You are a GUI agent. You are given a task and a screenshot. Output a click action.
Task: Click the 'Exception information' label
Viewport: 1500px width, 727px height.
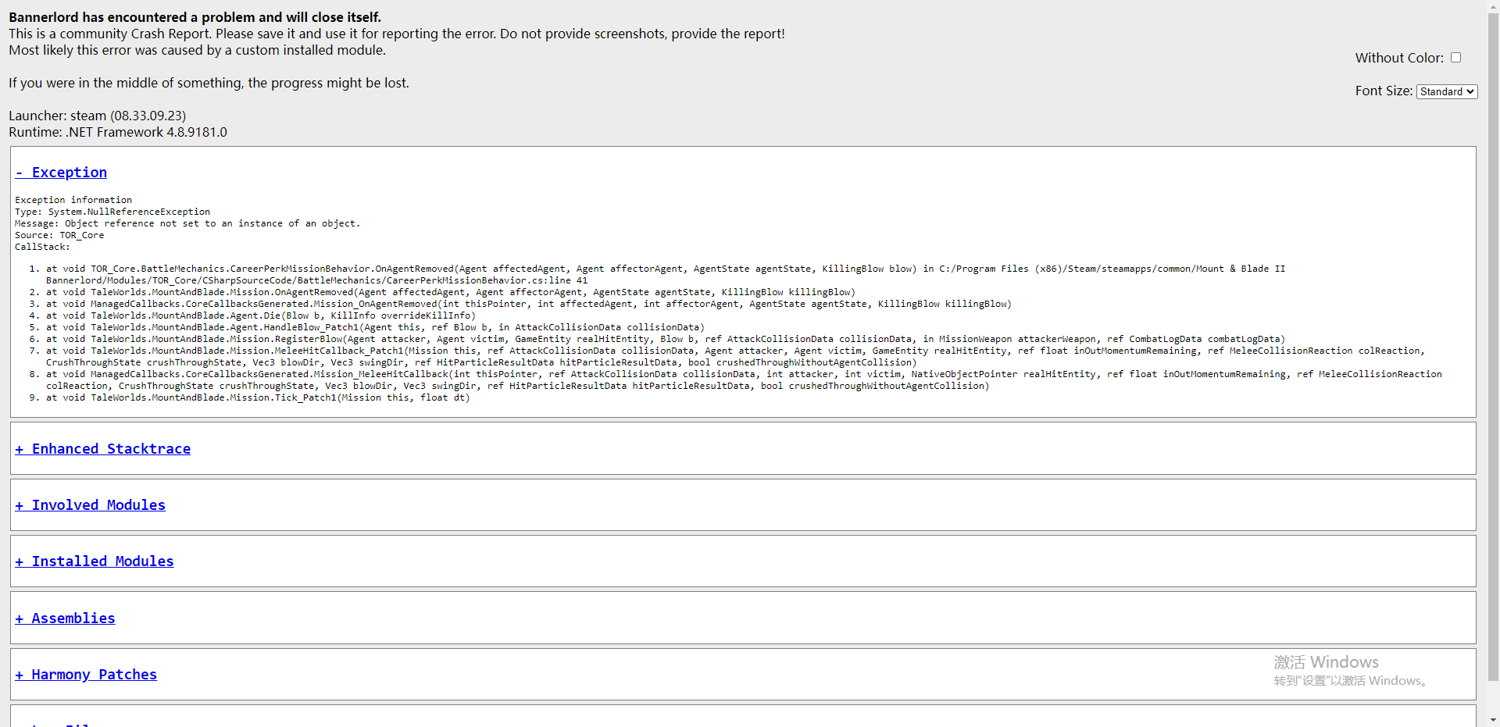(x=73, y=200)
